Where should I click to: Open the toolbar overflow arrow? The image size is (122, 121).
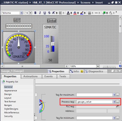point(116,12)
